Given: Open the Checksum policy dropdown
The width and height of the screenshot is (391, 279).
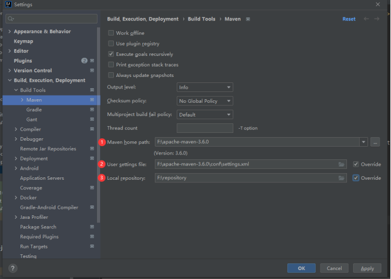Looking at the screenshot, I should [x=205, y=101].
